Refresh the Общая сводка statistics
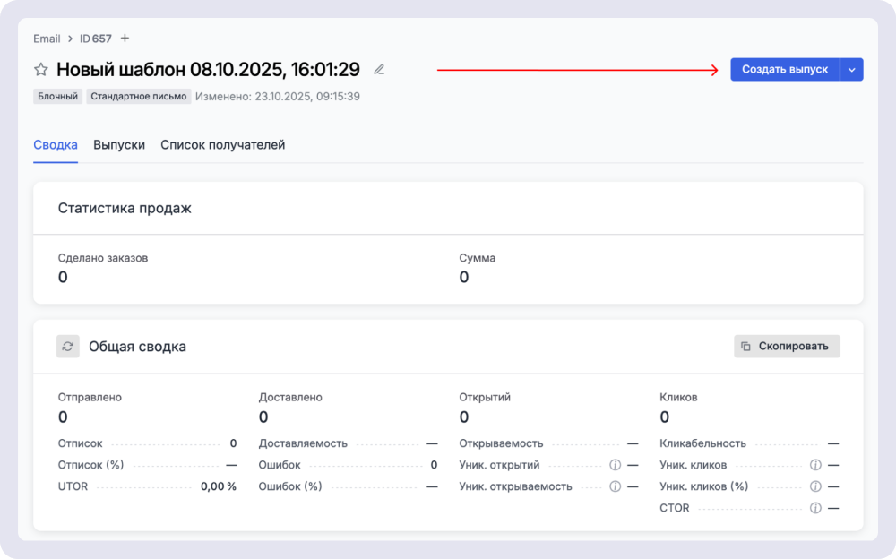This screenshot has width=896, height=559. [x=68, y=347]
